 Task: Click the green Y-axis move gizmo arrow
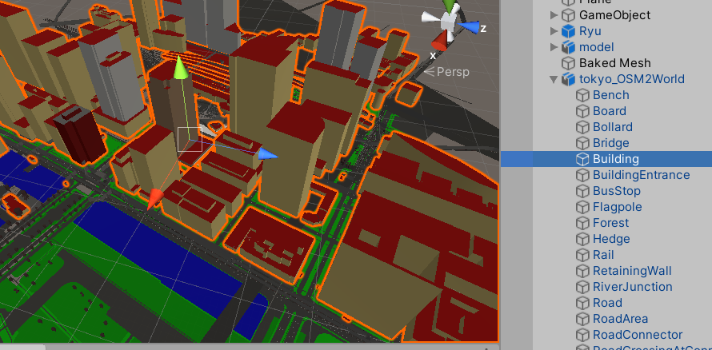tap(180, 67)
